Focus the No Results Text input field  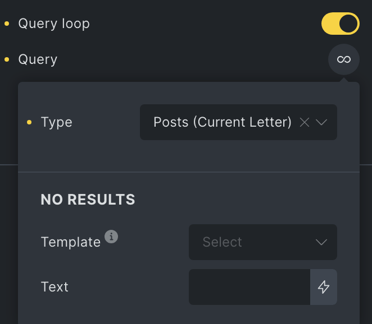pos(249,287)
